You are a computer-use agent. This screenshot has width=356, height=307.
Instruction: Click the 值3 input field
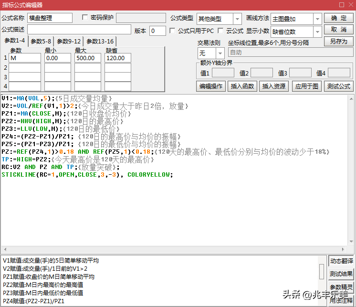tap(300, 73)
